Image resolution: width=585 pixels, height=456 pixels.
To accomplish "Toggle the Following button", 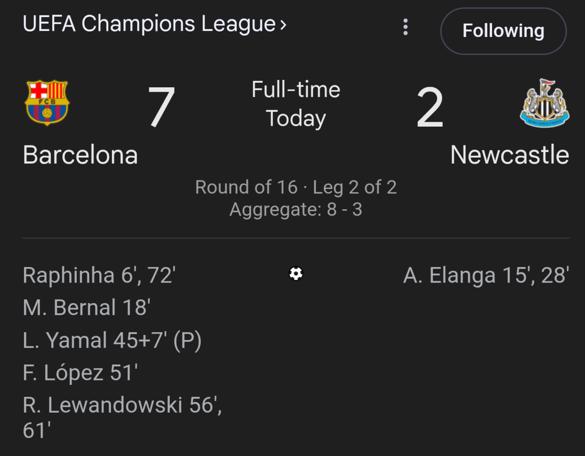I will click(x=503, y=31).
